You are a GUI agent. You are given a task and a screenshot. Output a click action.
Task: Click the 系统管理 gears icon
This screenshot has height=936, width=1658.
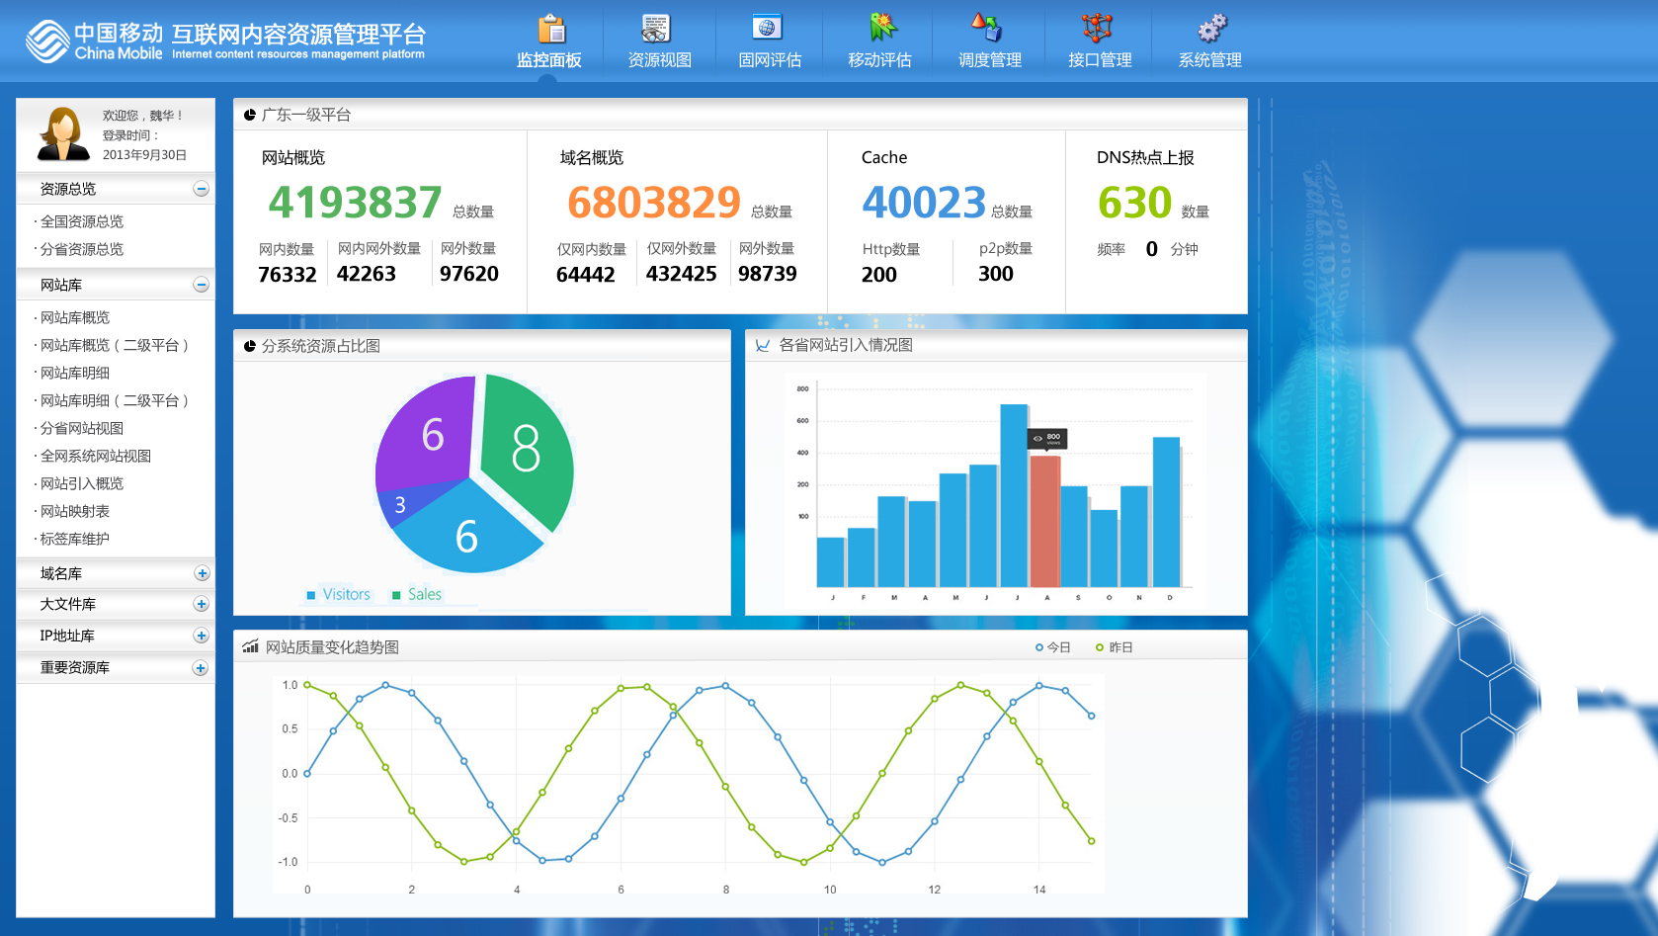coord(1211,28)
